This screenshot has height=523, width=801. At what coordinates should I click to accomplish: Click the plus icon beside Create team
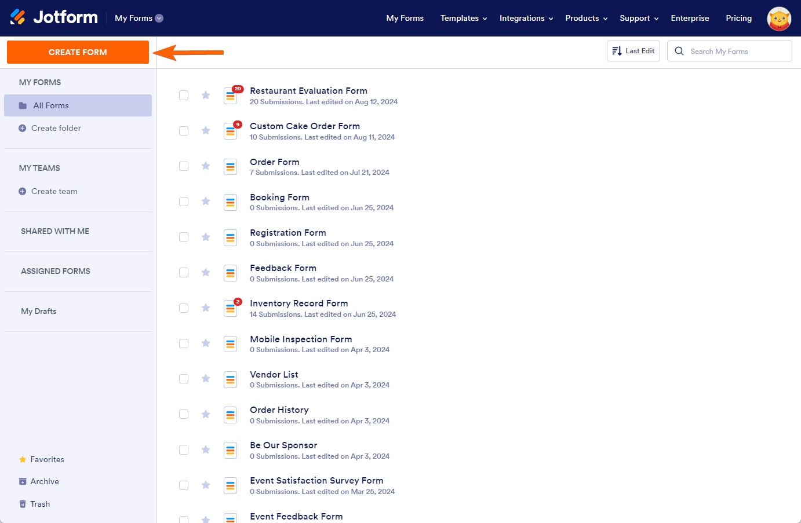coord(22,191)
